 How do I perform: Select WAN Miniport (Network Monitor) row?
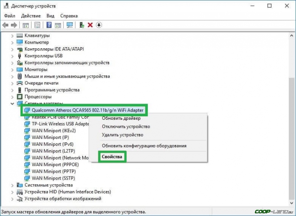pos(60,158)
